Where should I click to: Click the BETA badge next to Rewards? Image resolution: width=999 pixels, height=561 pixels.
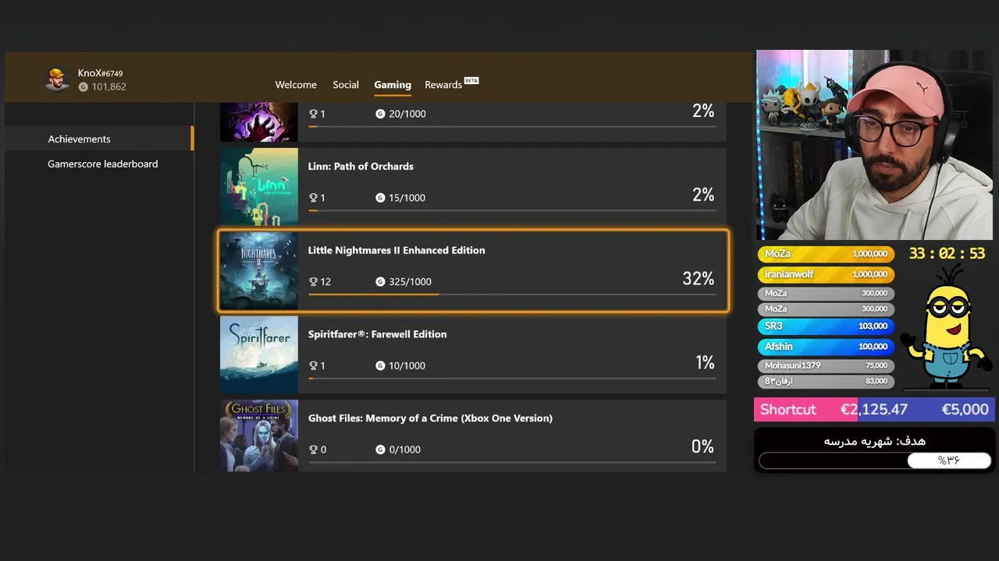click(x=471, y=80)
